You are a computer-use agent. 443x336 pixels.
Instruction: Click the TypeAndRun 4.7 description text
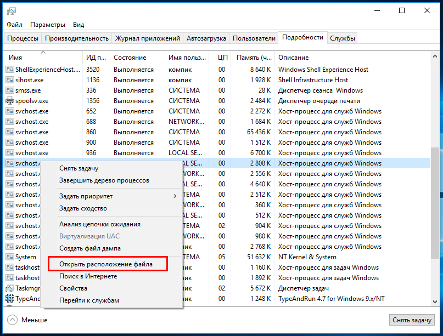pos(331,299)
